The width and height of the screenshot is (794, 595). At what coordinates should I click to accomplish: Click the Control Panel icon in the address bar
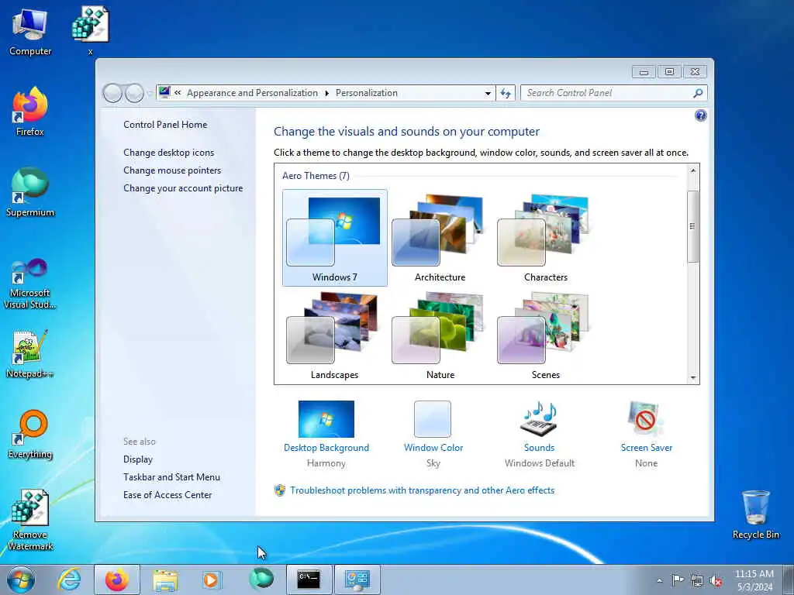[164, 92]
